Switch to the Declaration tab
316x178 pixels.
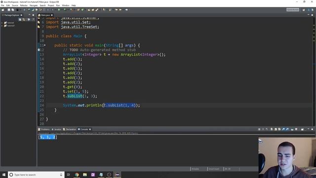[x=70, y=130]
